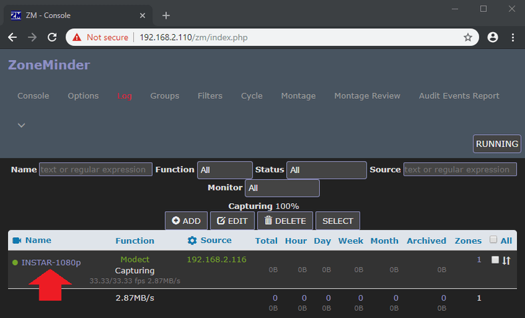Reload the page with the refresh icon
525x318 pixels.
pyautogui.click(x=52, y=37)
